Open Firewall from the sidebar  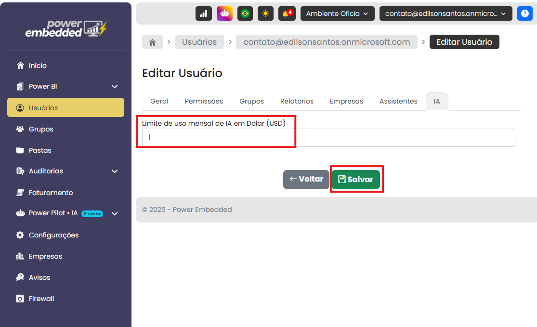(x=41, y=299)
